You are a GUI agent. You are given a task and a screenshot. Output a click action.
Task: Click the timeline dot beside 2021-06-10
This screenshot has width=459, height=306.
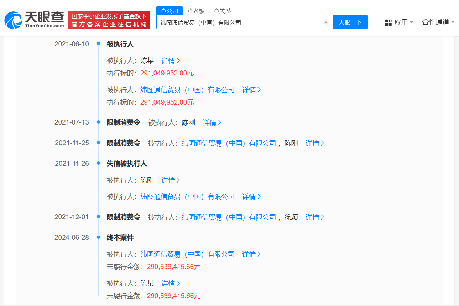pyautogui.click(x=98, y=43)
